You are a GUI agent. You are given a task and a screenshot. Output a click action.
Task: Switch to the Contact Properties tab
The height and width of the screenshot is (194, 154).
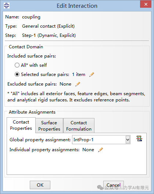(x=21, y=125)
